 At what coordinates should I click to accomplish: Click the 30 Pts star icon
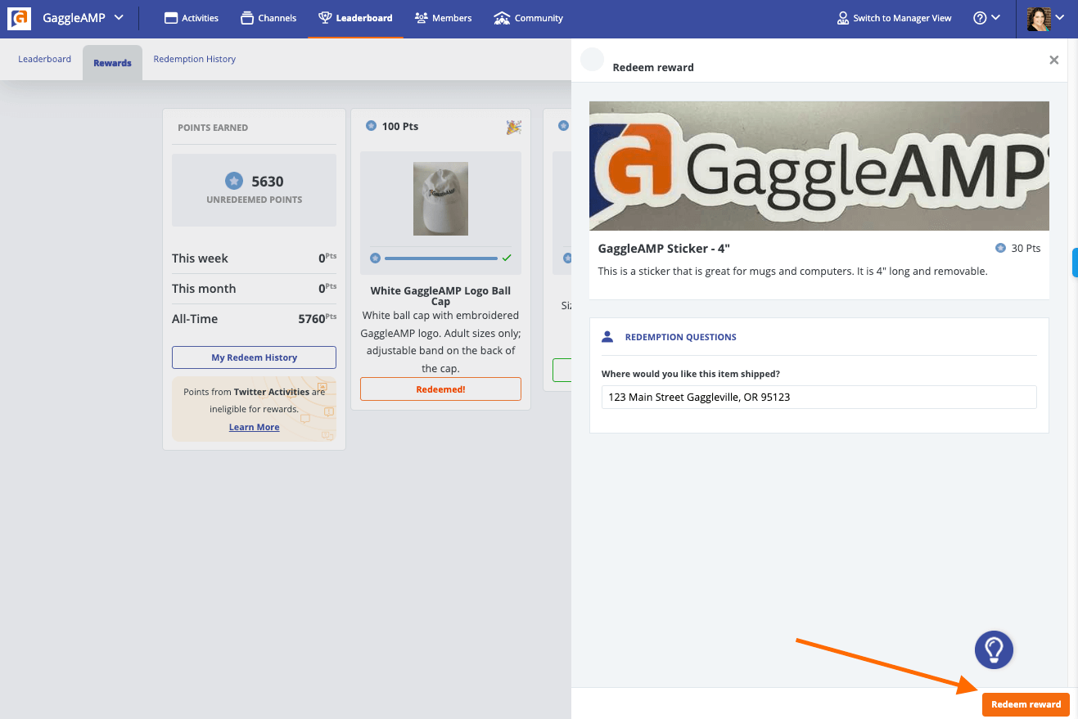tap(1000, 248)
